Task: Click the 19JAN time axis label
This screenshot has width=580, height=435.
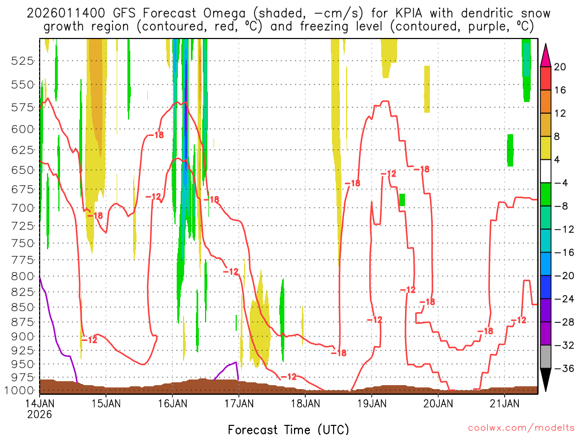Action: click(372, 403)
